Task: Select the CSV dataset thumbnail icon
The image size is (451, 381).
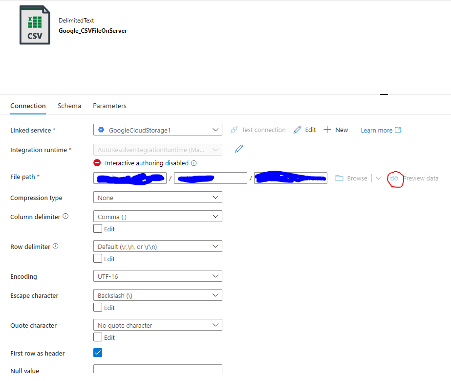Action: tap(34, 25)
